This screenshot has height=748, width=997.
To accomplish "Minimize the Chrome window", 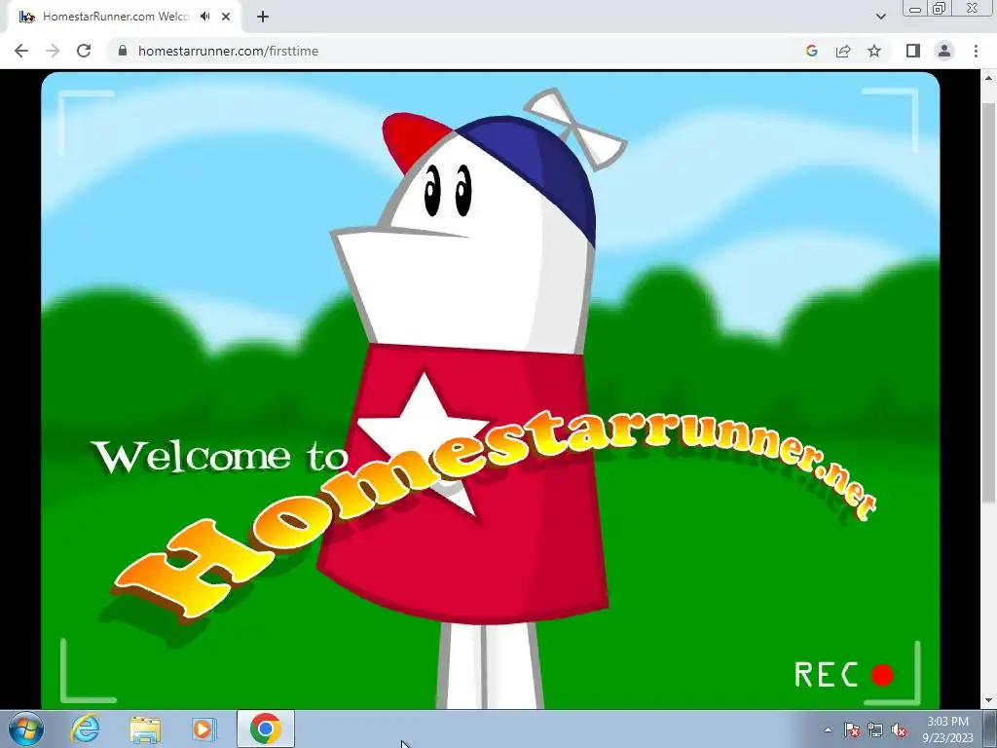I will (x=915, y=9).
